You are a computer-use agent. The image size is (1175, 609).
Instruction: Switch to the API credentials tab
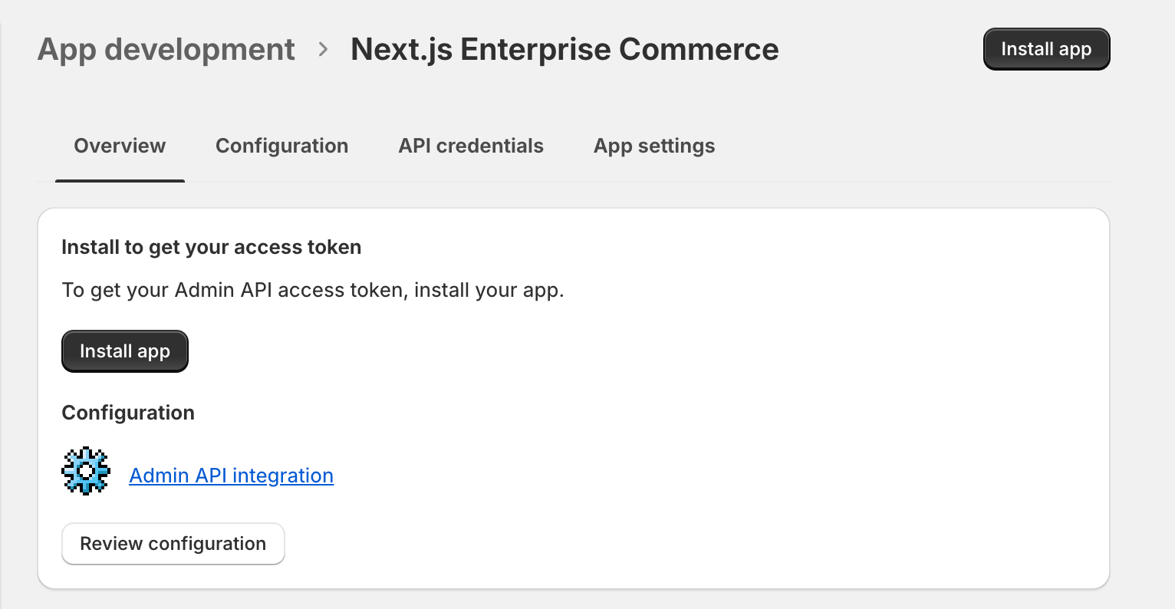(x=470, y=146)
